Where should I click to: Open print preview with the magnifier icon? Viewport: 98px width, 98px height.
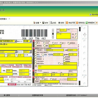[x=51, y=23]
